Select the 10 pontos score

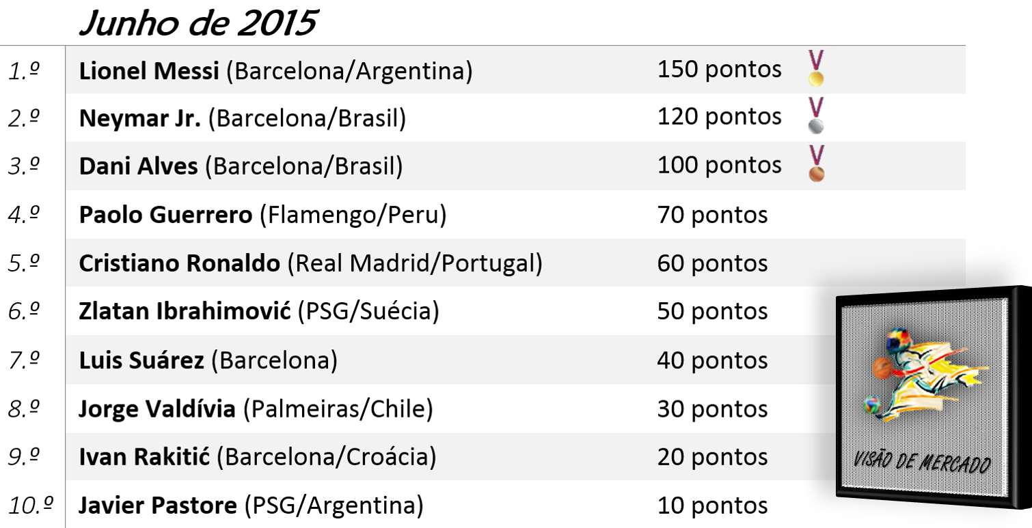(712, 505)
